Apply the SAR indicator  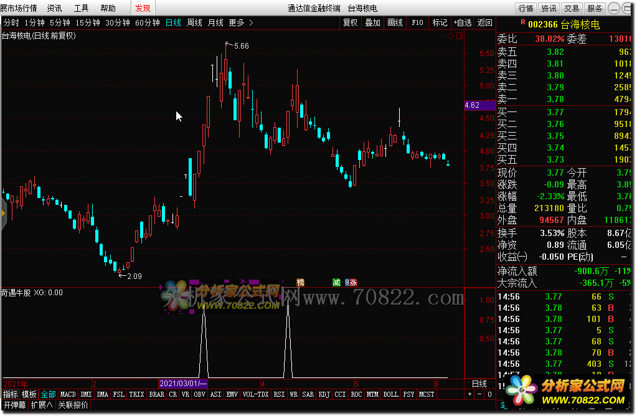308,394
